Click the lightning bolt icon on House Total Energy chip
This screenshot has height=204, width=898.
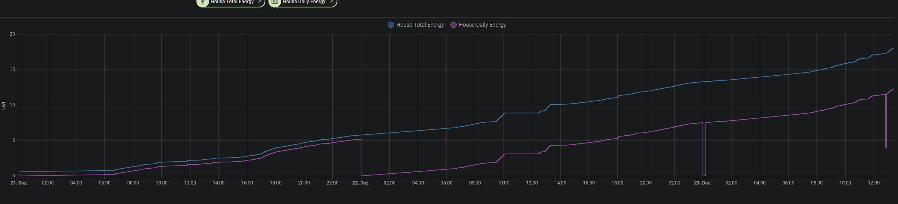[x=203, y=2]
